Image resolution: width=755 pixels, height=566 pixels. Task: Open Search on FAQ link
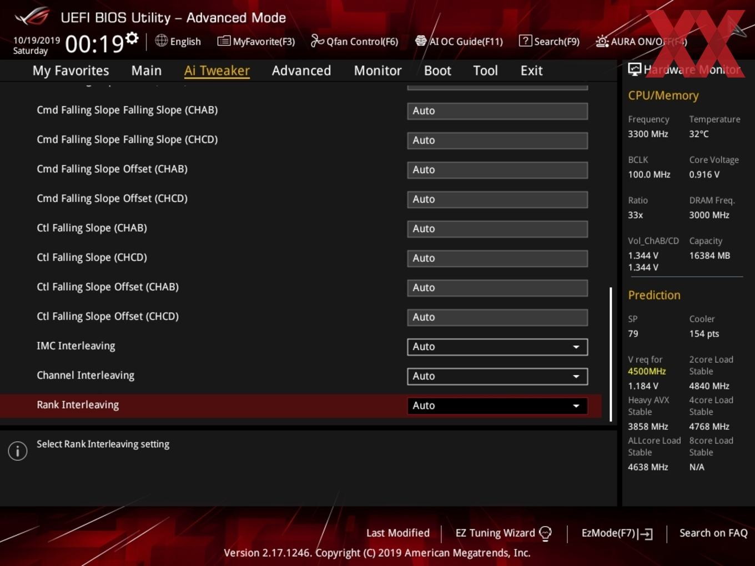tap(713, 533)
